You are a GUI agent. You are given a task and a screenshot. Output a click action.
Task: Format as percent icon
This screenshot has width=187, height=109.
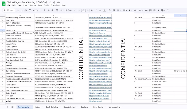[x=49, y=10]
